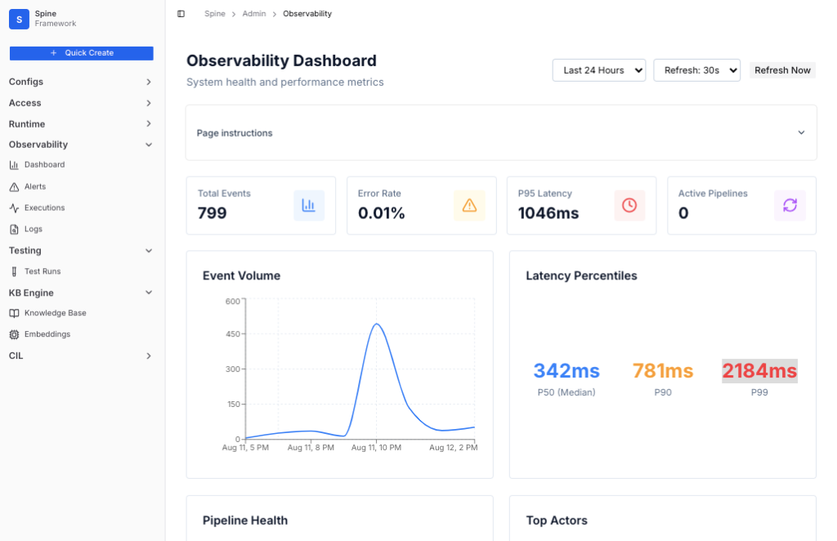Click the P95 Latency clock icon
This screenshot has height=541, width=837.
coord(629,205)
